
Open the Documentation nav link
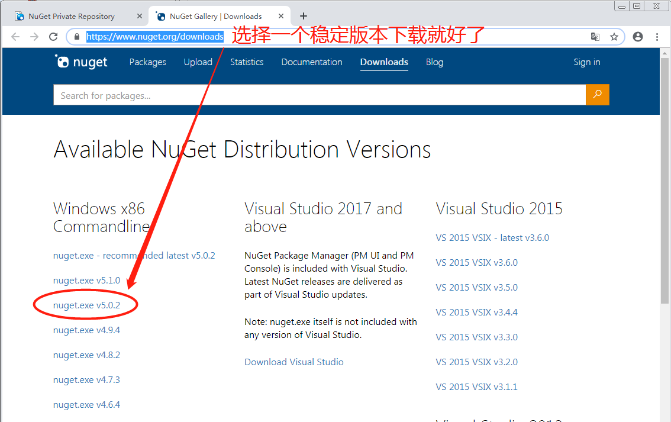coord(312,62)
